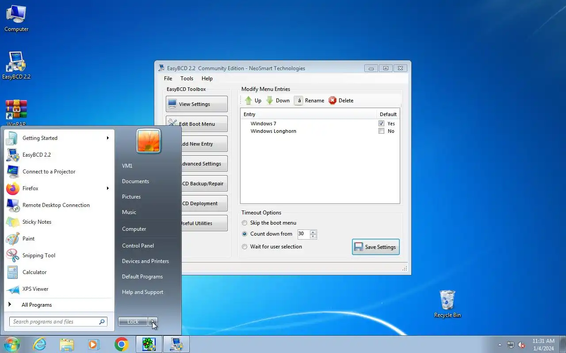Click the Down arrow toolbar button
The image size is (566, 353).
pos(278,101)
